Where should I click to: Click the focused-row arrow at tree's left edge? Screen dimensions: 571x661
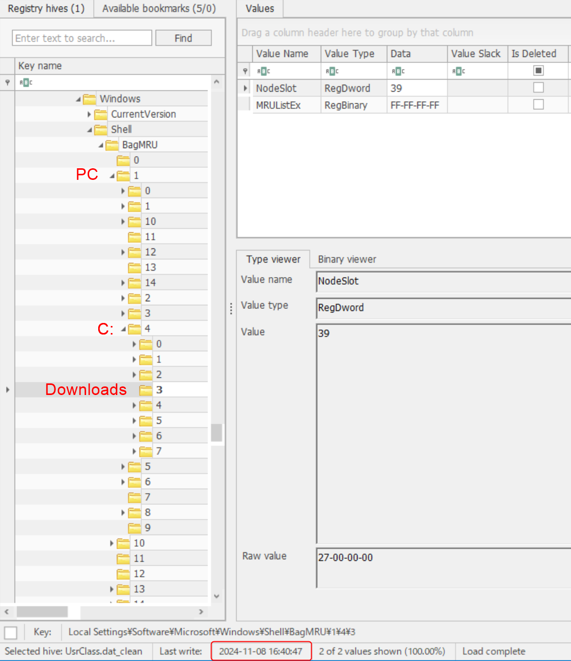[8, 389]
